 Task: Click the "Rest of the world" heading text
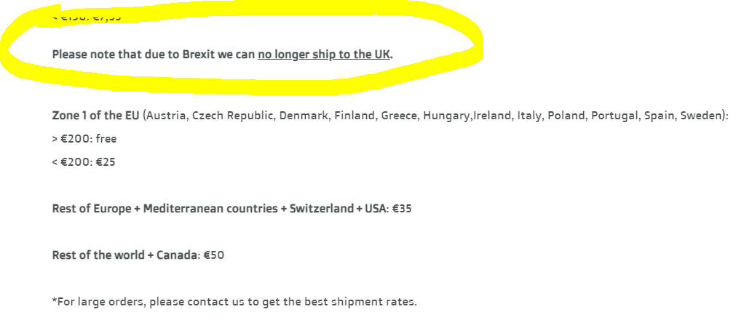tap(98, 255)
